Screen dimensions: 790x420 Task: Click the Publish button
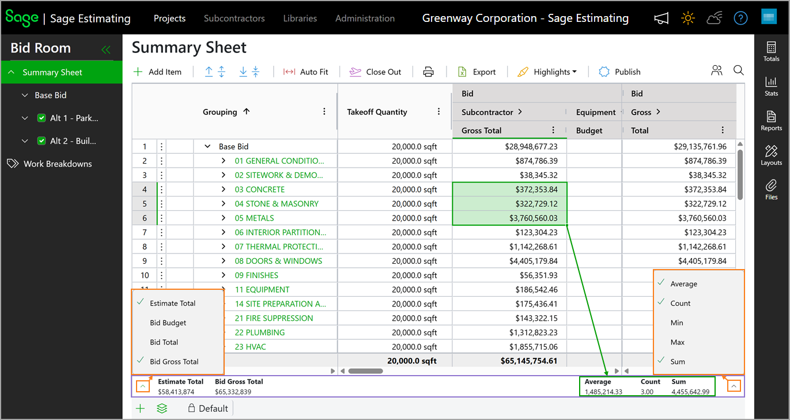pos(620,72)
